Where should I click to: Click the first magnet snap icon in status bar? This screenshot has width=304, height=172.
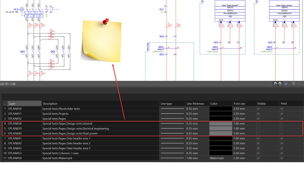click(x=275, y=84)
